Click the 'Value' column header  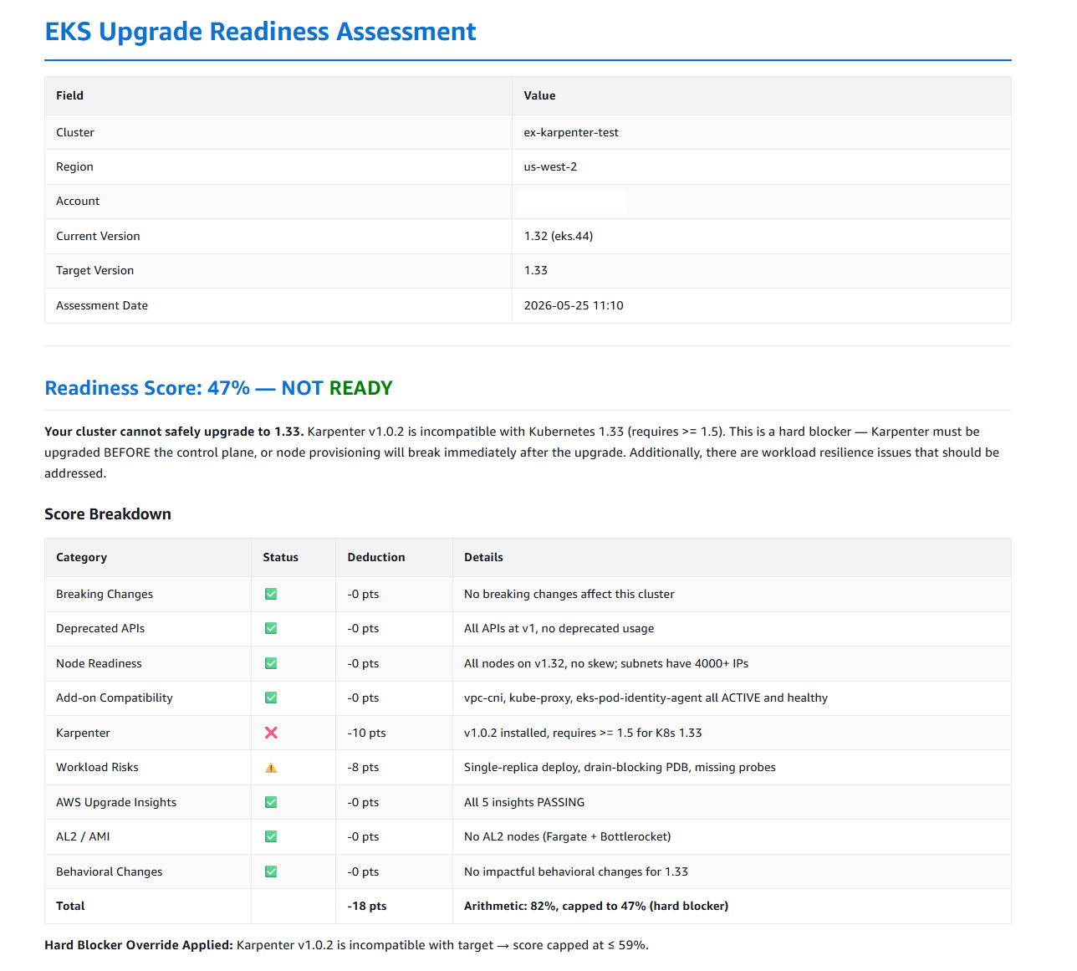coord(539,95)
